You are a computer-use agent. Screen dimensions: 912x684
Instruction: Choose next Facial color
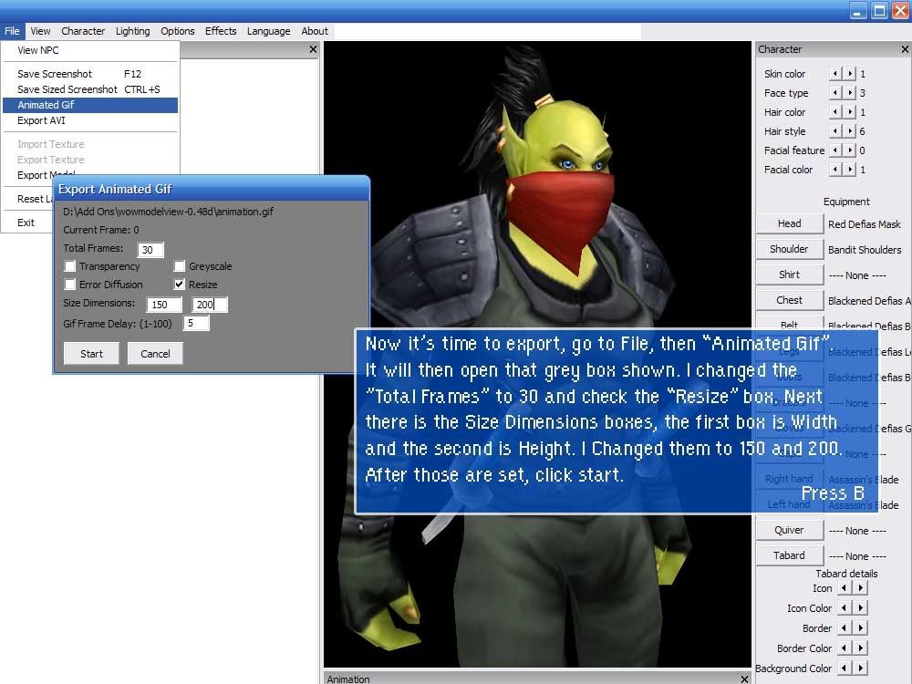pyautogui.click(x=850, y=170)
